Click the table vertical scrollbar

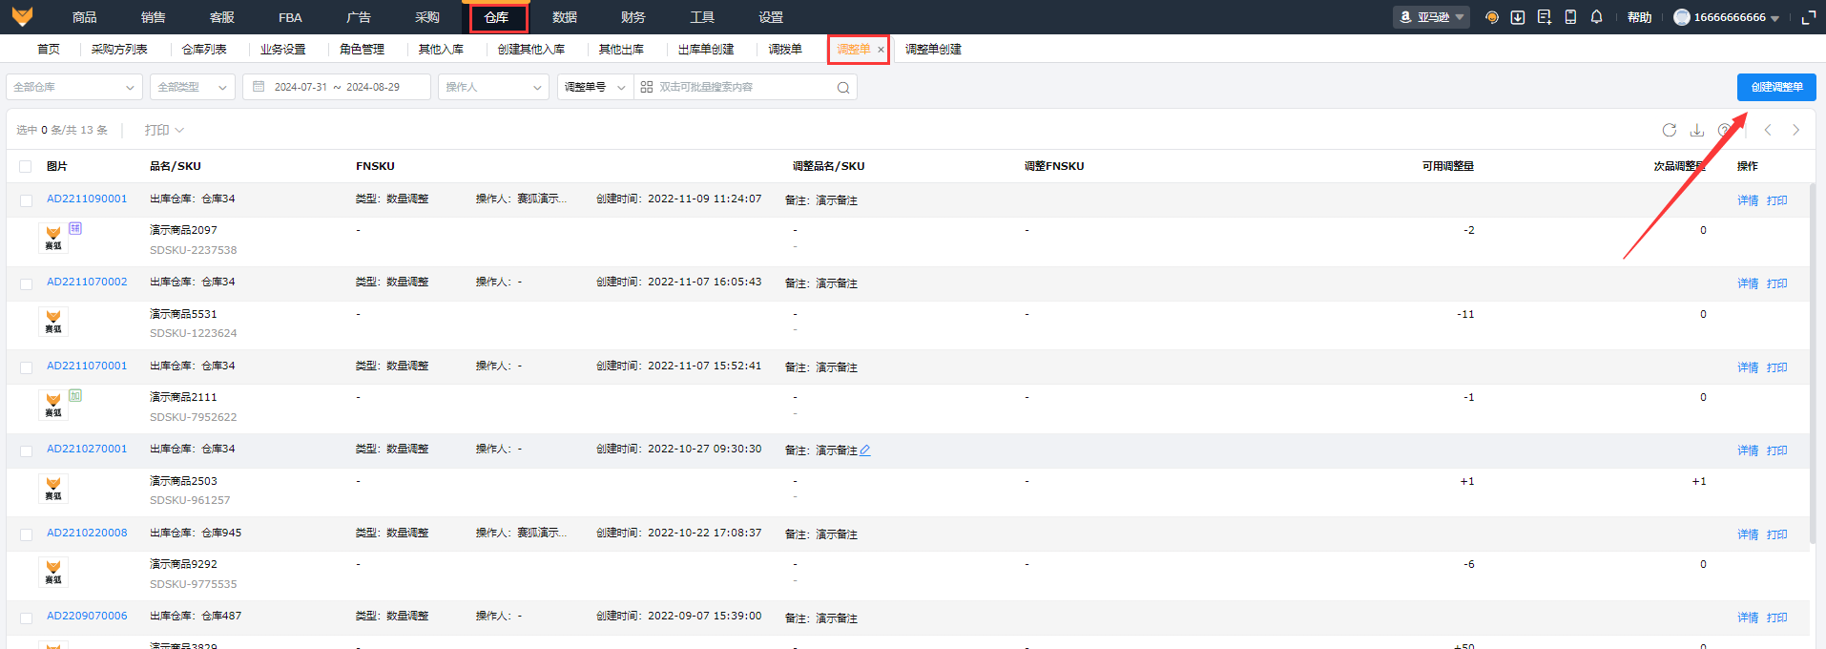click(x=1813, y=363)
